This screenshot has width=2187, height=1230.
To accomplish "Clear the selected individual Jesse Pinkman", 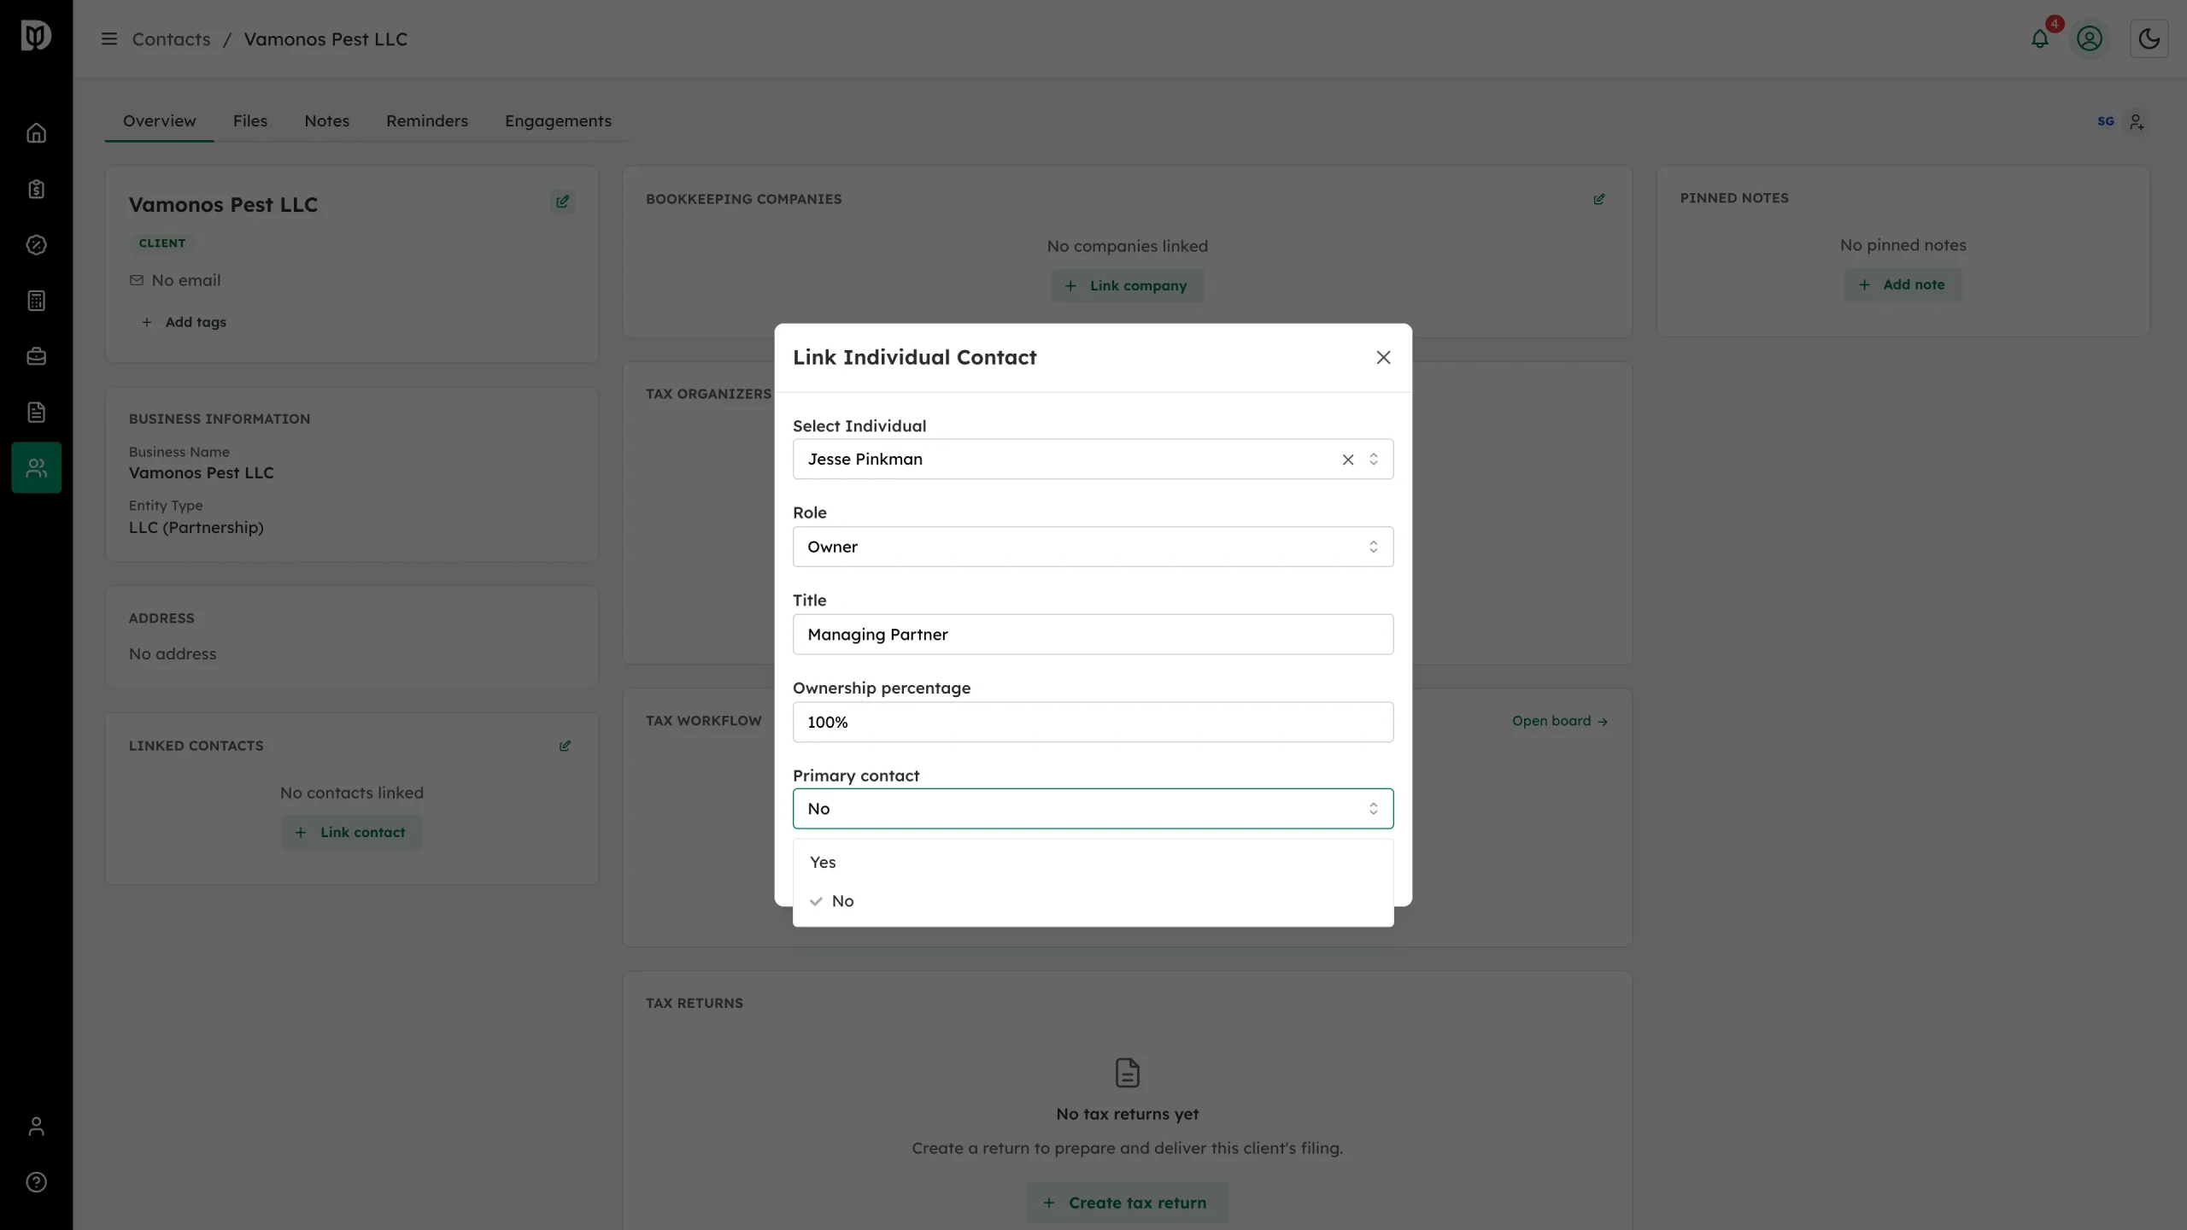I will 1348,460.
